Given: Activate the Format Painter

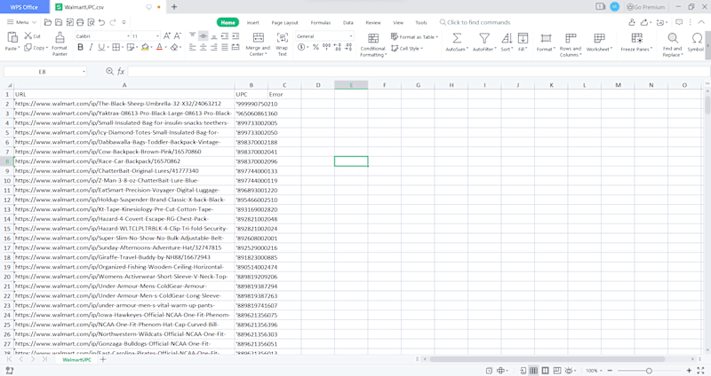Looking at the screenshot, I should pyautogui.click(x=60, y=44).
